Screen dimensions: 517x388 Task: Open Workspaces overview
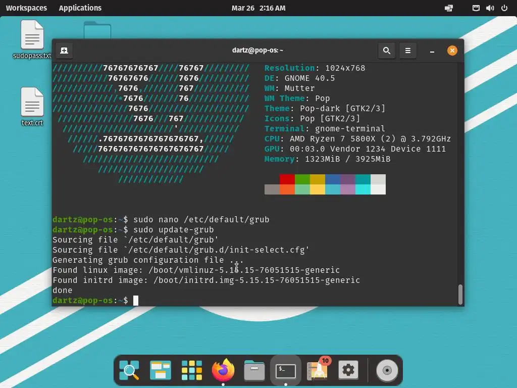click(26, 8)
